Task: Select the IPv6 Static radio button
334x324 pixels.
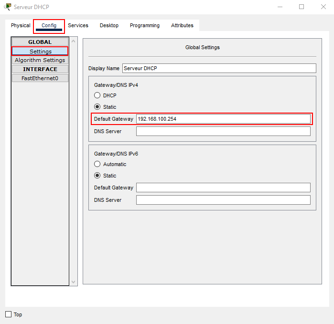Action: pyautogui.click(x=97, y=176)
